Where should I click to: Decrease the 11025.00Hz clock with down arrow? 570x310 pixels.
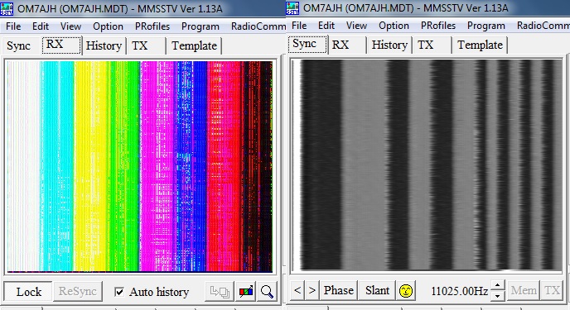click(x=497, y=295)
